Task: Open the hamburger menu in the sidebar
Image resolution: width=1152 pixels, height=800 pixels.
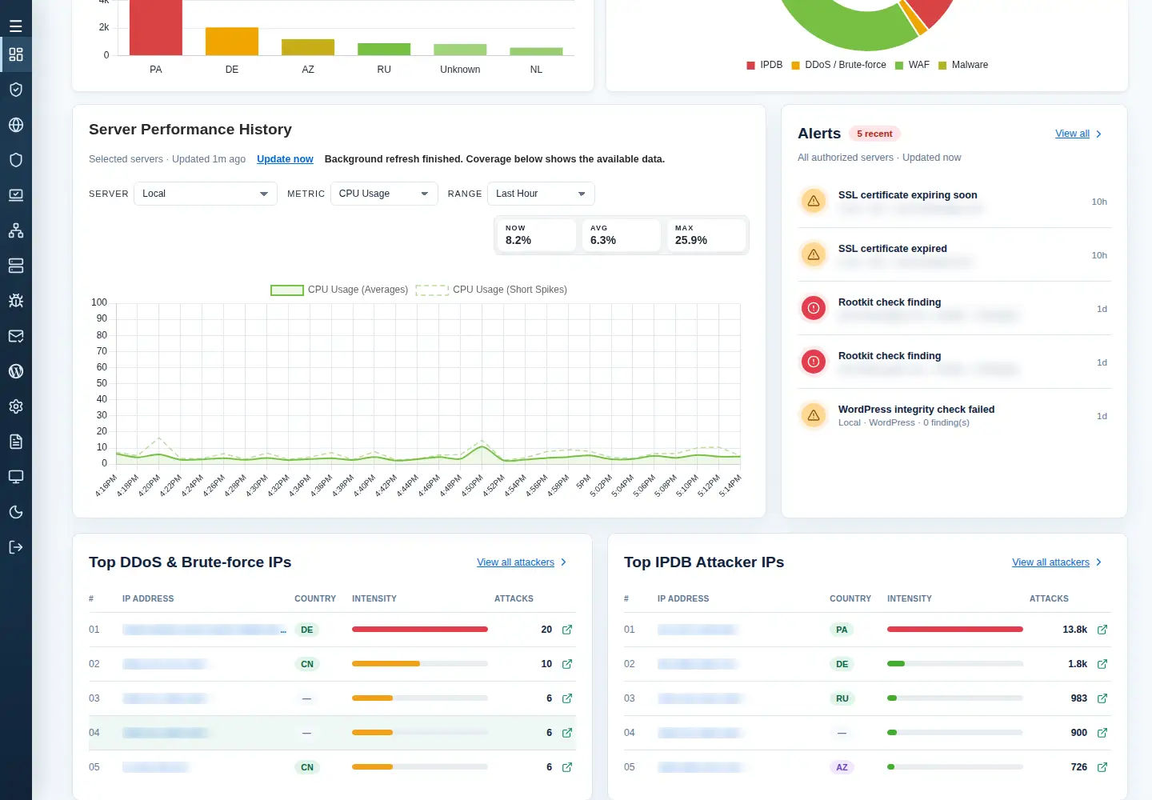Action: point(16,26)
